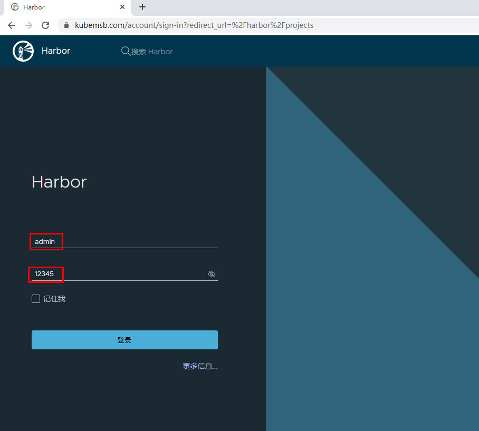This screenshot has width=479, height=431.
Task: Click the search magnifier icon
Action: 126,51
